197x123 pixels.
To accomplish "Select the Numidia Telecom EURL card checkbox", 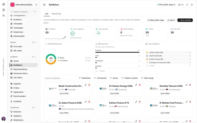I will point(147,85).
